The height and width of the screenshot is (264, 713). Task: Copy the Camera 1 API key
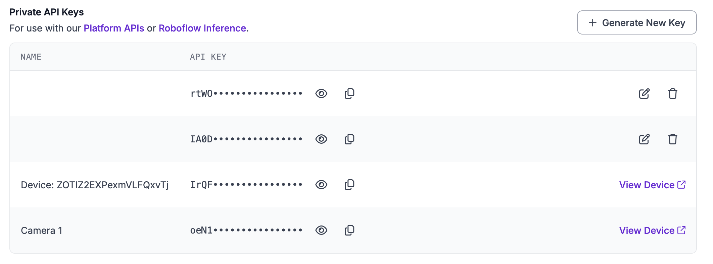(349, 230)
